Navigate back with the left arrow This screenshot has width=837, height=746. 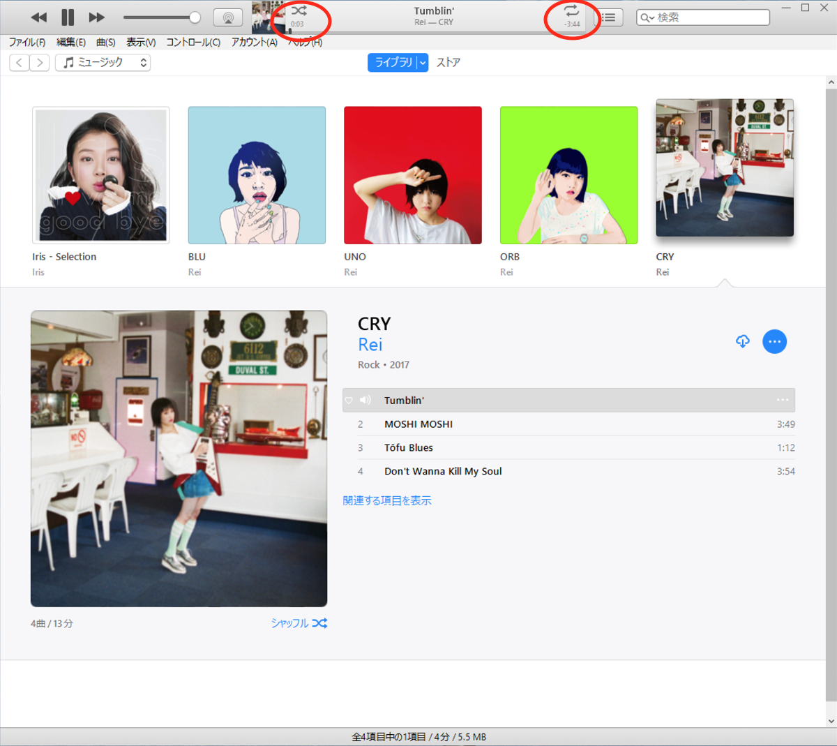(20, 63)
